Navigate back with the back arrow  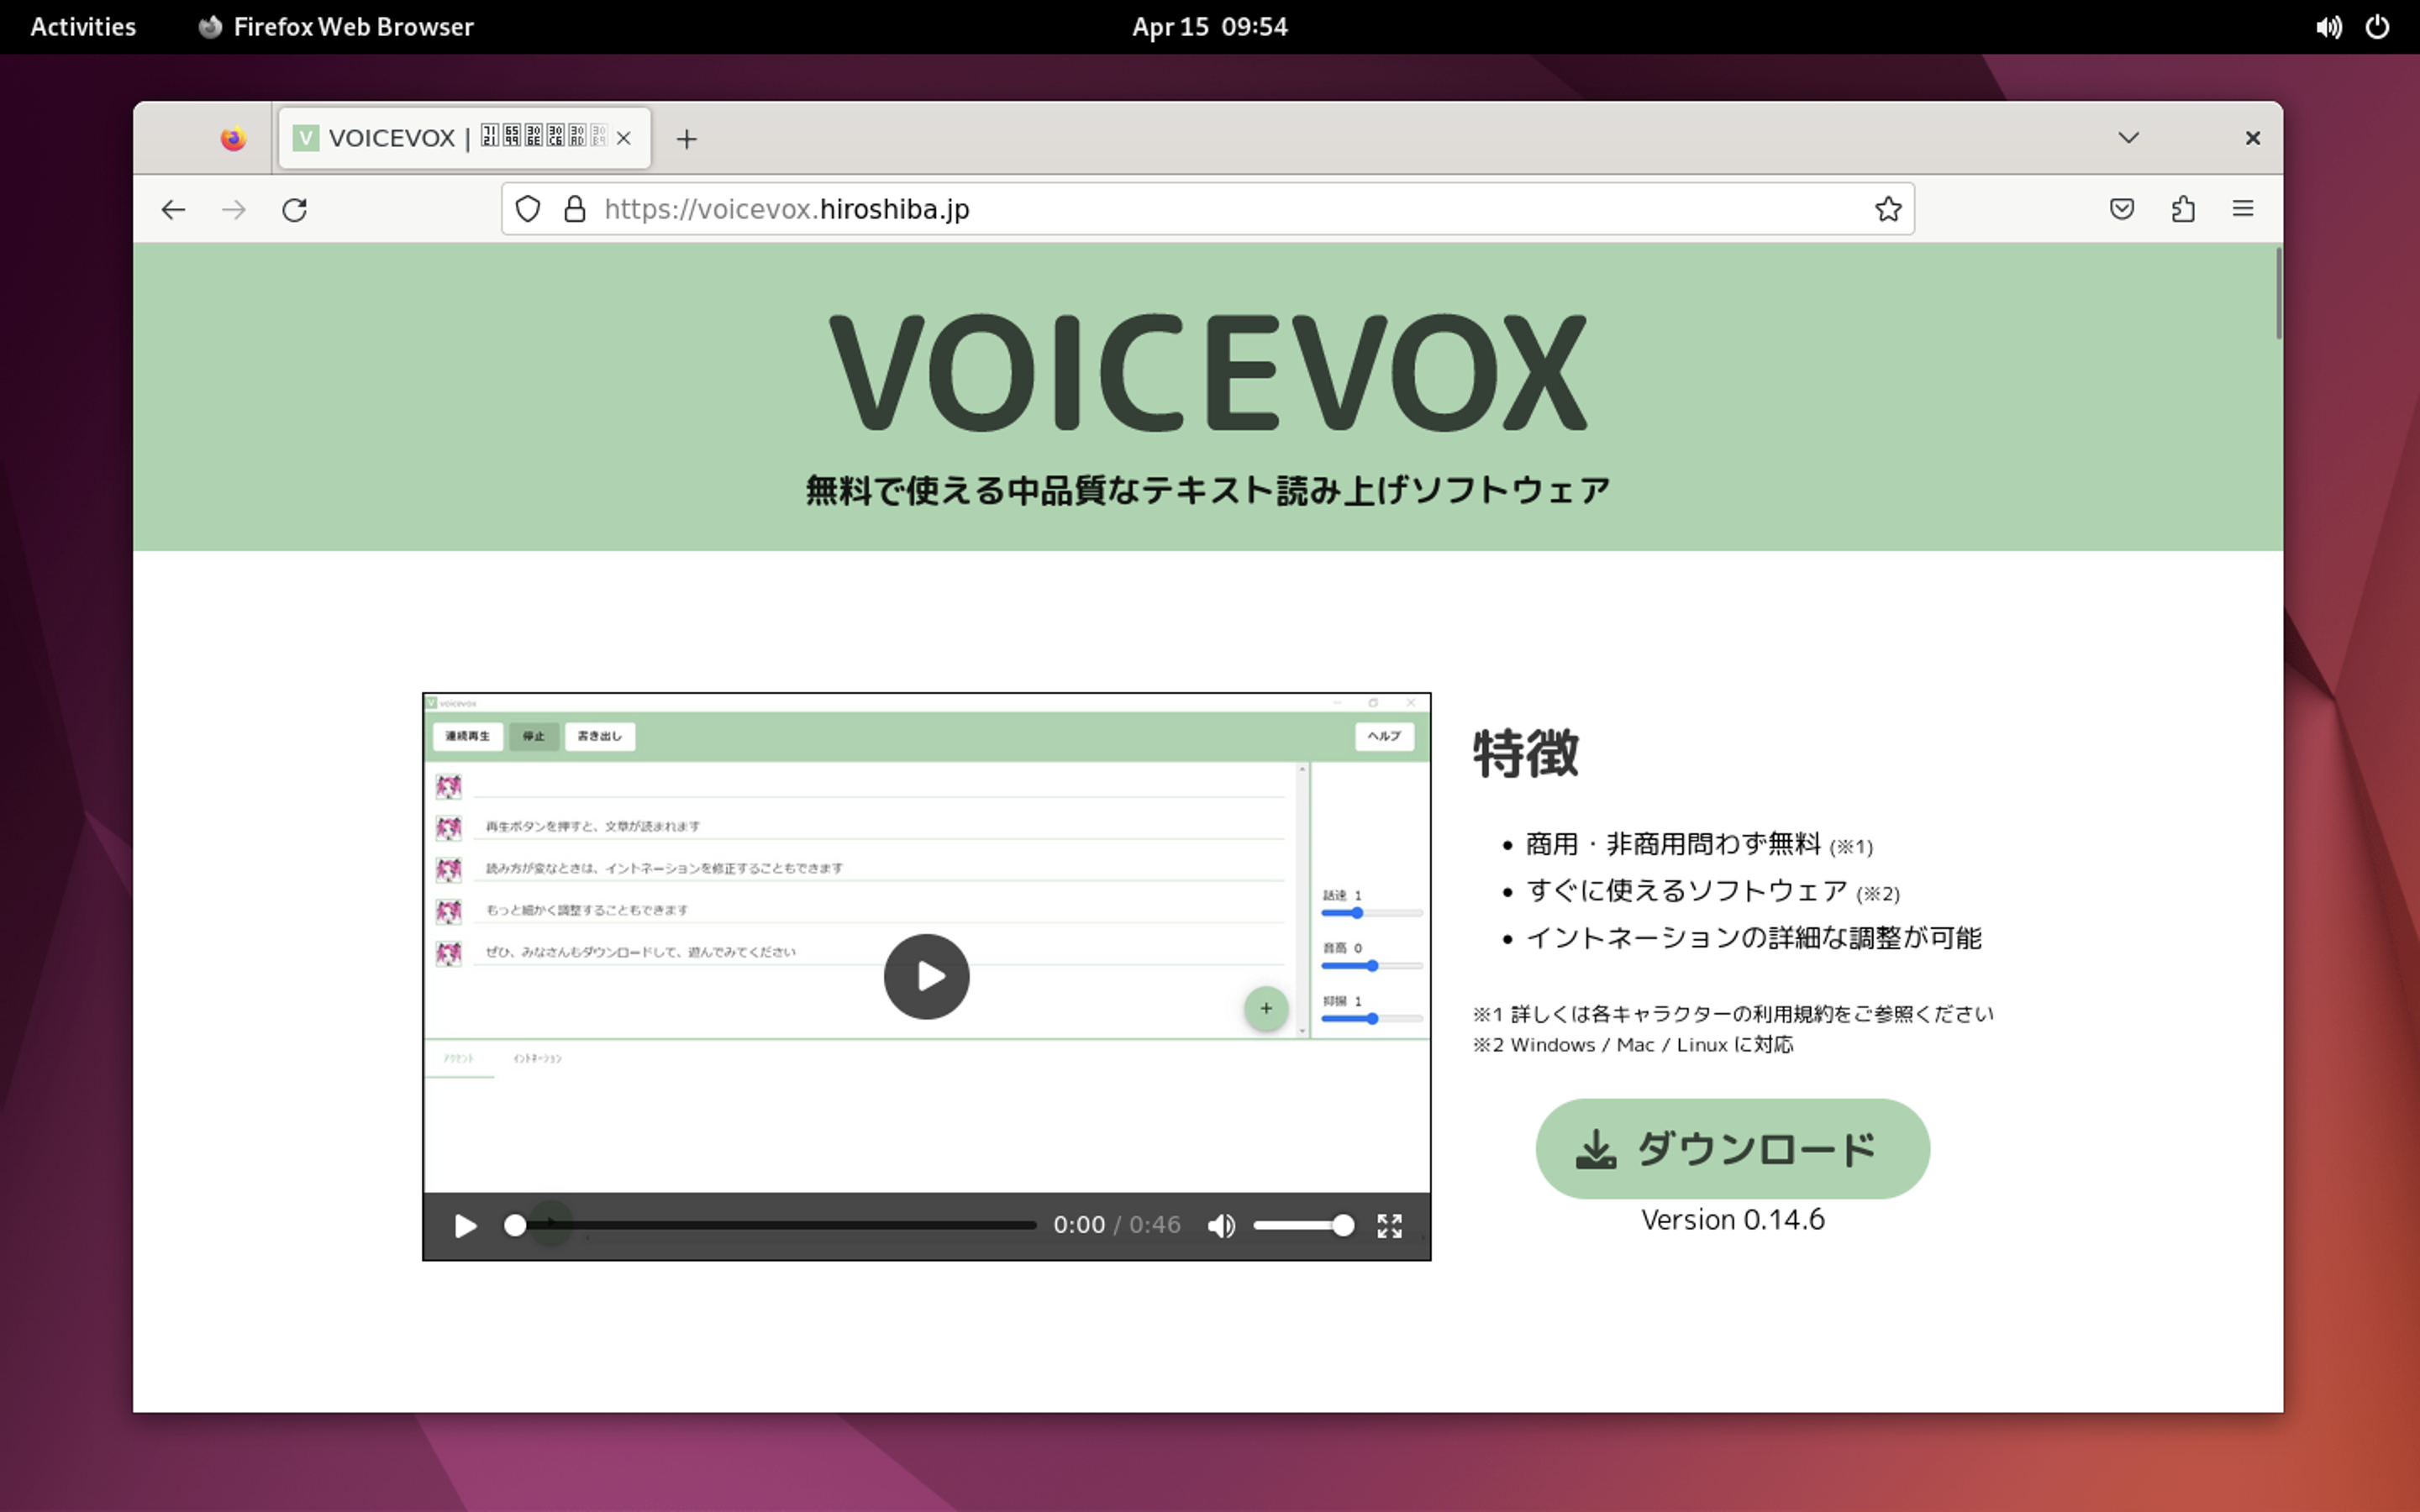coord(173,209)
